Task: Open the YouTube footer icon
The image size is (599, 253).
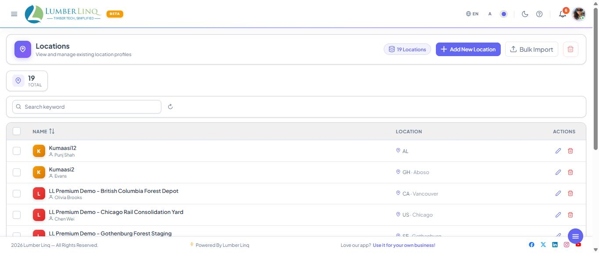Action: 578,245
